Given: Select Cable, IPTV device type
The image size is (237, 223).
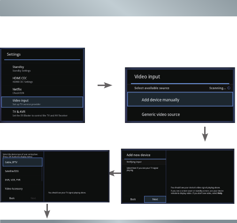Looking at the screenshot, I should [23, 162].
